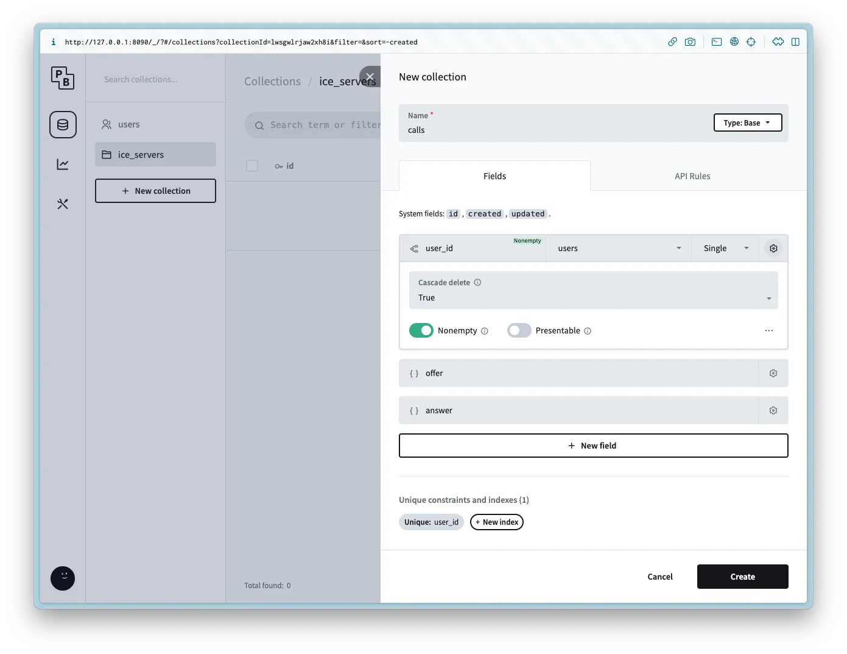Collapse user_id field options via gear icon

[x=773, y=249]
